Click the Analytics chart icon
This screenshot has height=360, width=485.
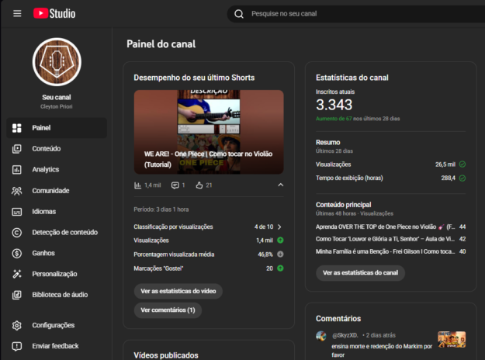pos(17,169)
